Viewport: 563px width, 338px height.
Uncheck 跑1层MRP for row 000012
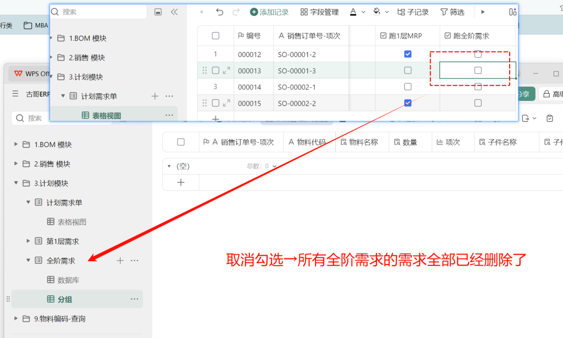(x=407, y=54)
